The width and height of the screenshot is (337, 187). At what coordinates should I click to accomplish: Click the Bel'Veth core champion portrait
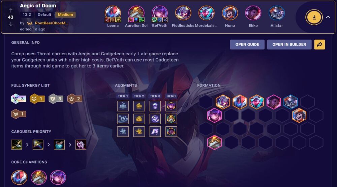click(58, 178)
